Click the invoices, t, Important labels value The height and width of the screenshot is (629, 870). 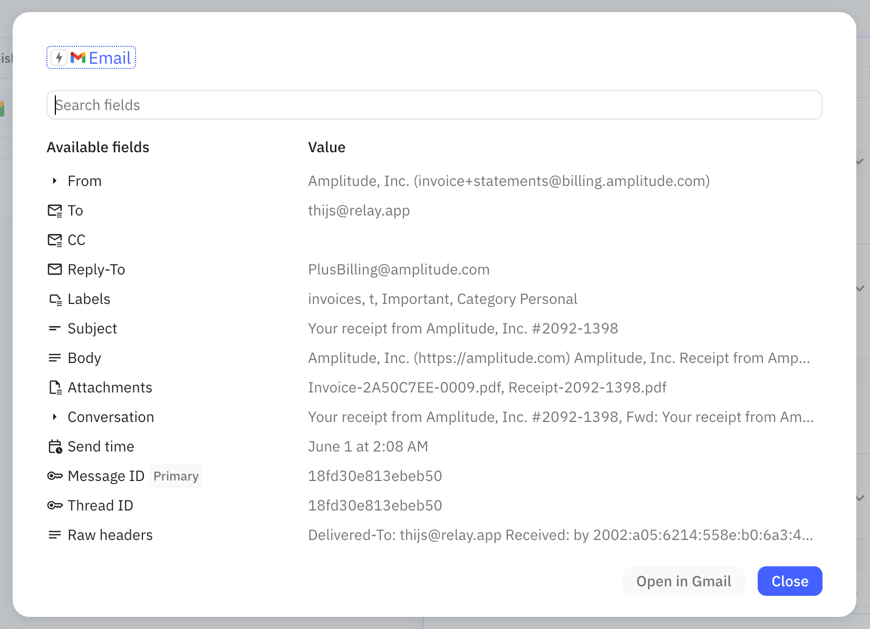click(443, 299)
